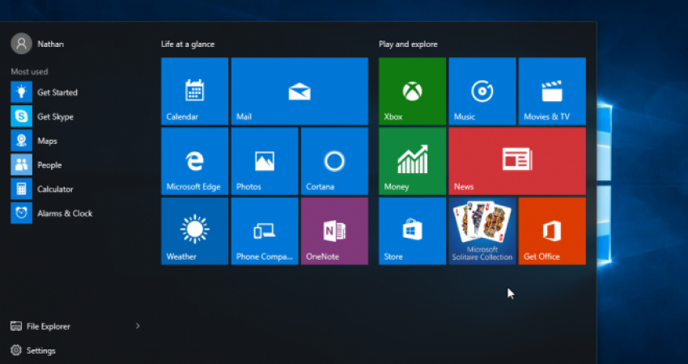Select the Alarms & Clock label
Image resolution: width=688 pixels, height=364 pixels.
[65, 214]
